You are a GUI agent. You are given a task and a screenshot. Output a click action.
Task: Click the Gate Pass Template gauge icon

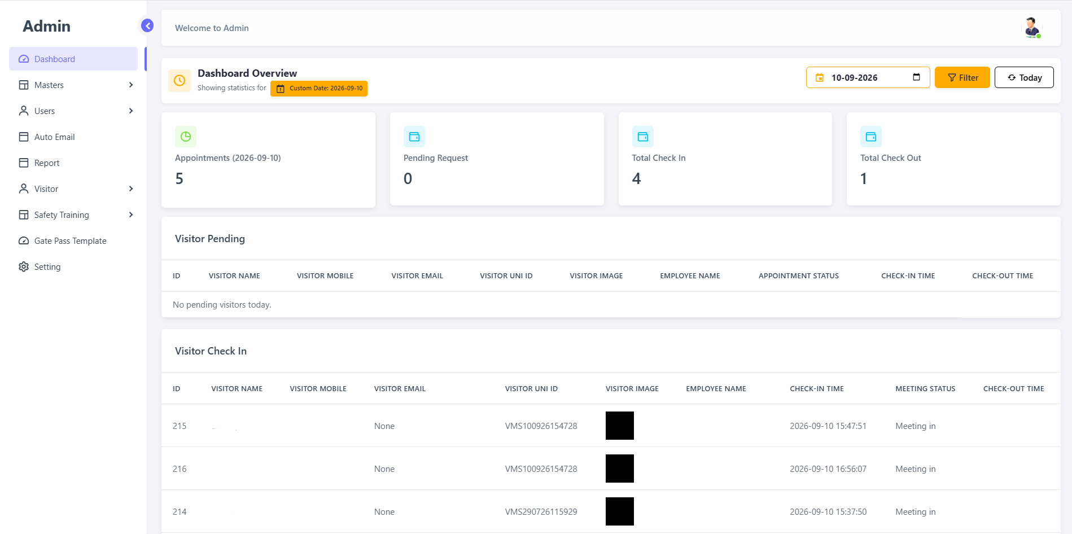point(24,240)
